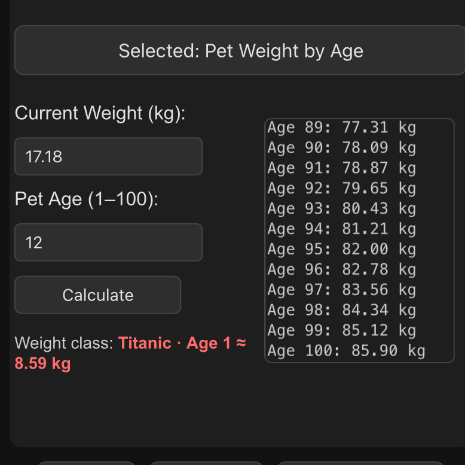Select the 'Age 89: 77.31 kg' row
465x465 pixels.
tap(341, 127)
